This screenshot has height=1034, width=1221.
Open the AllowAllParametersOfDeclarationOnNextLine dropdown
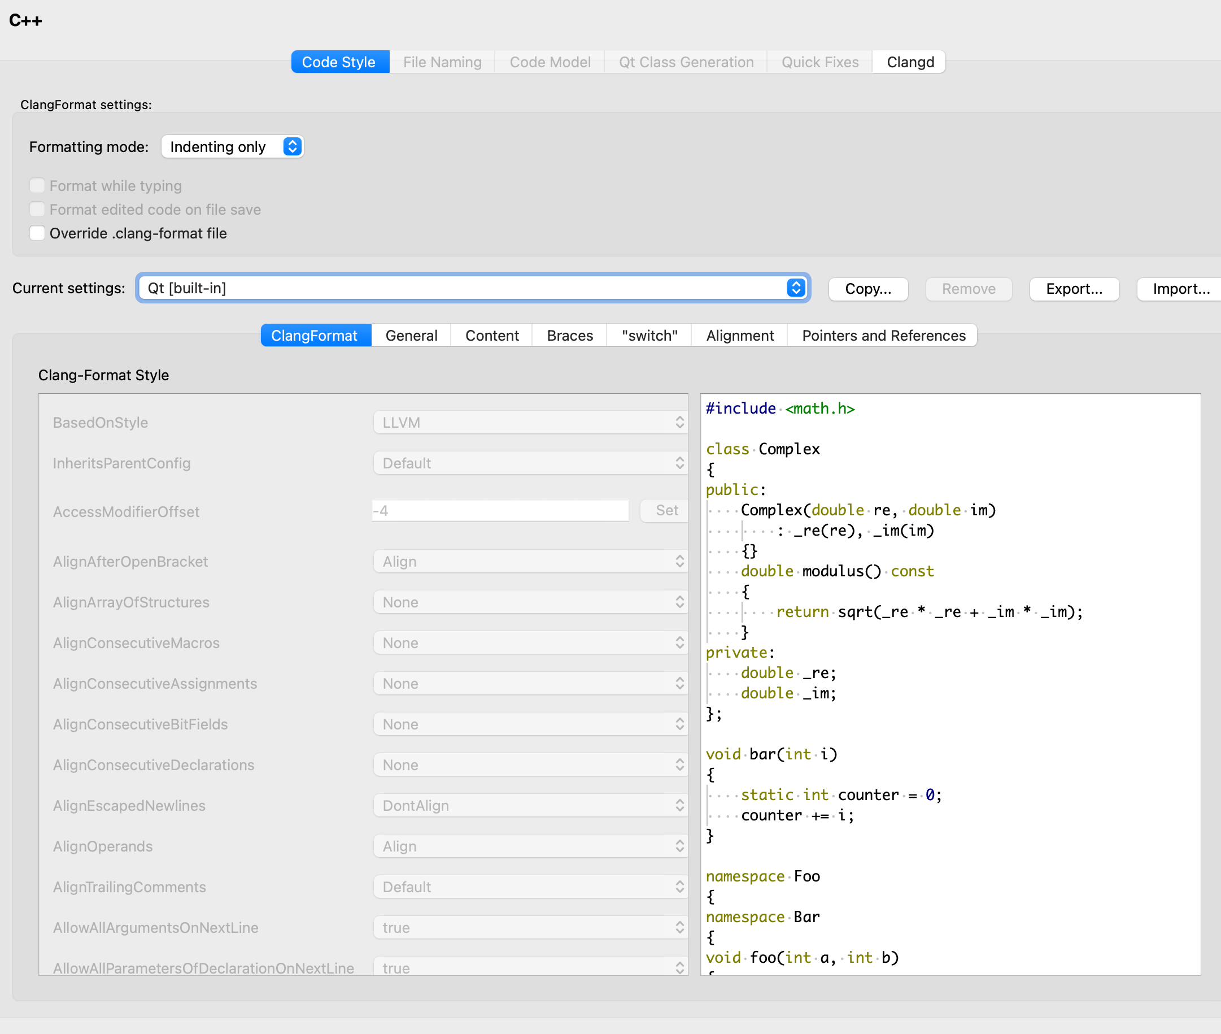click(530, 967)
